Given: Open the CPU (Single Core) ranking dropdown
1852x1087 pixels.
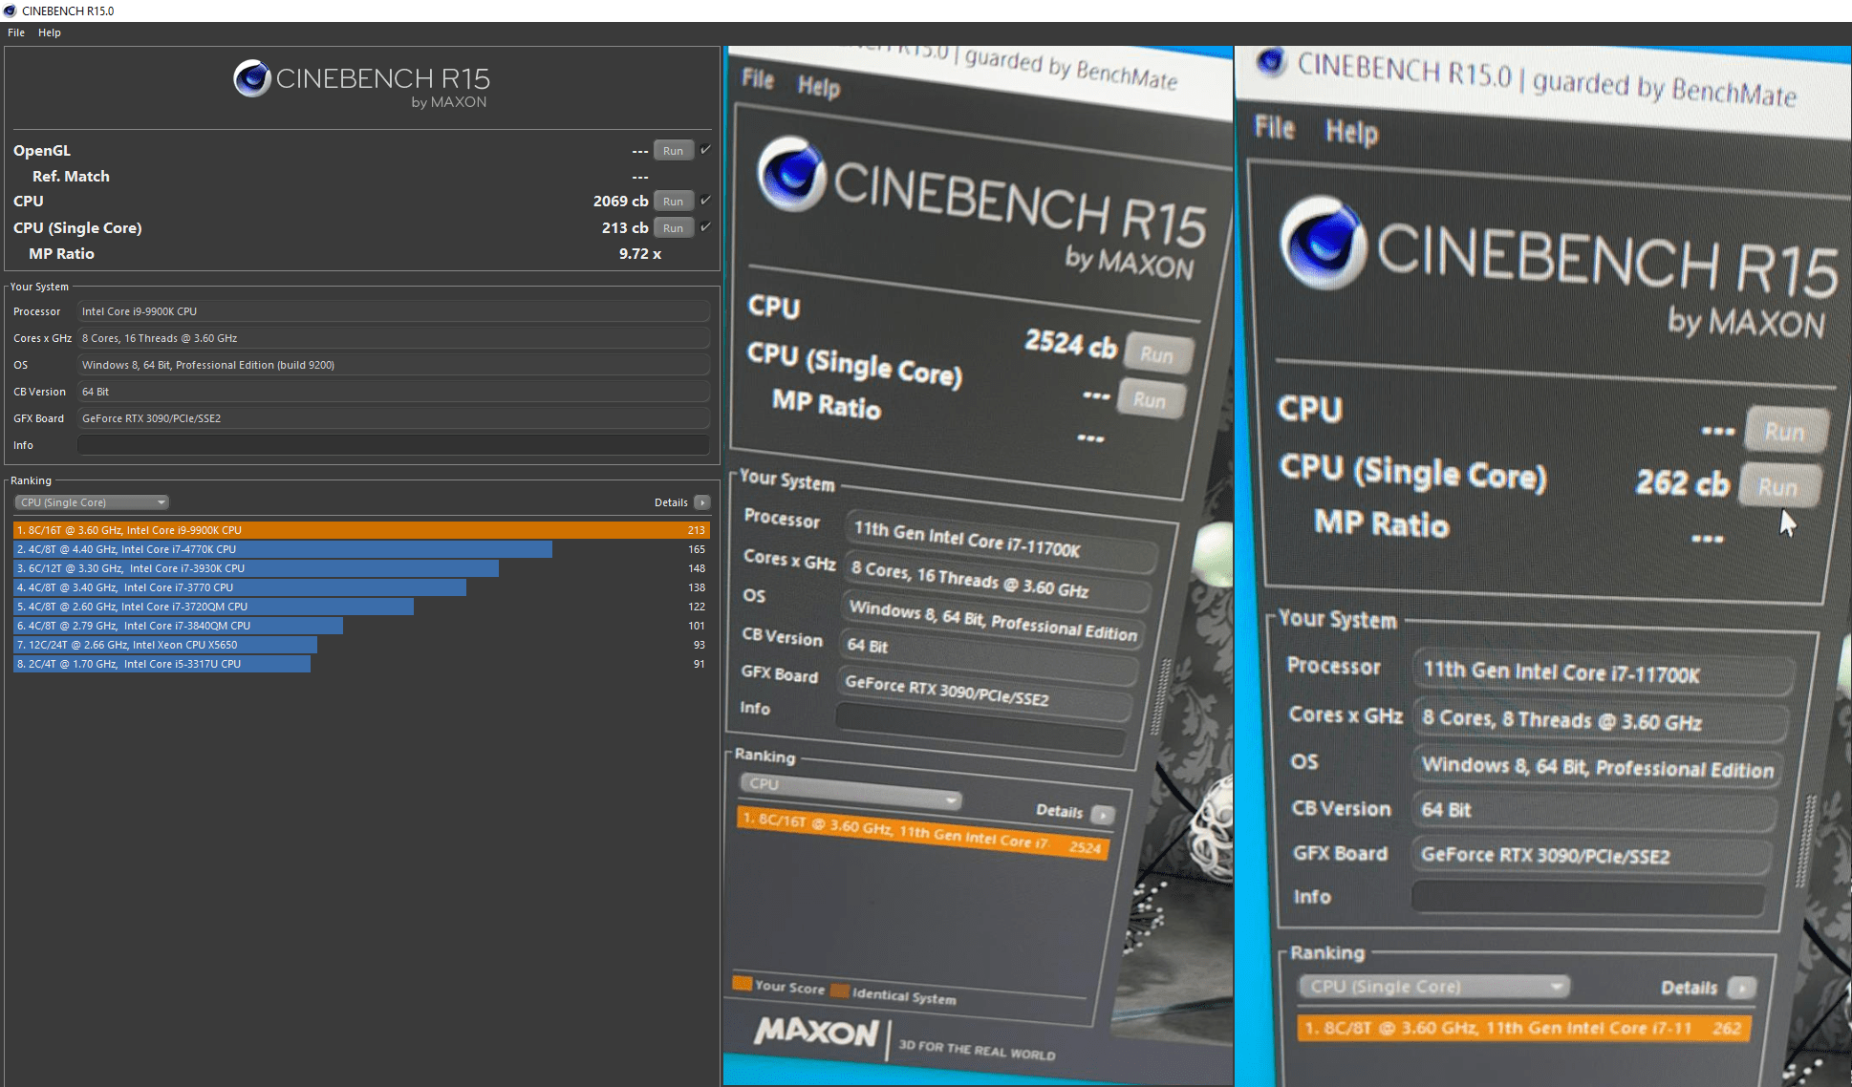Looking at the screenshot, I should coord(93,502).
